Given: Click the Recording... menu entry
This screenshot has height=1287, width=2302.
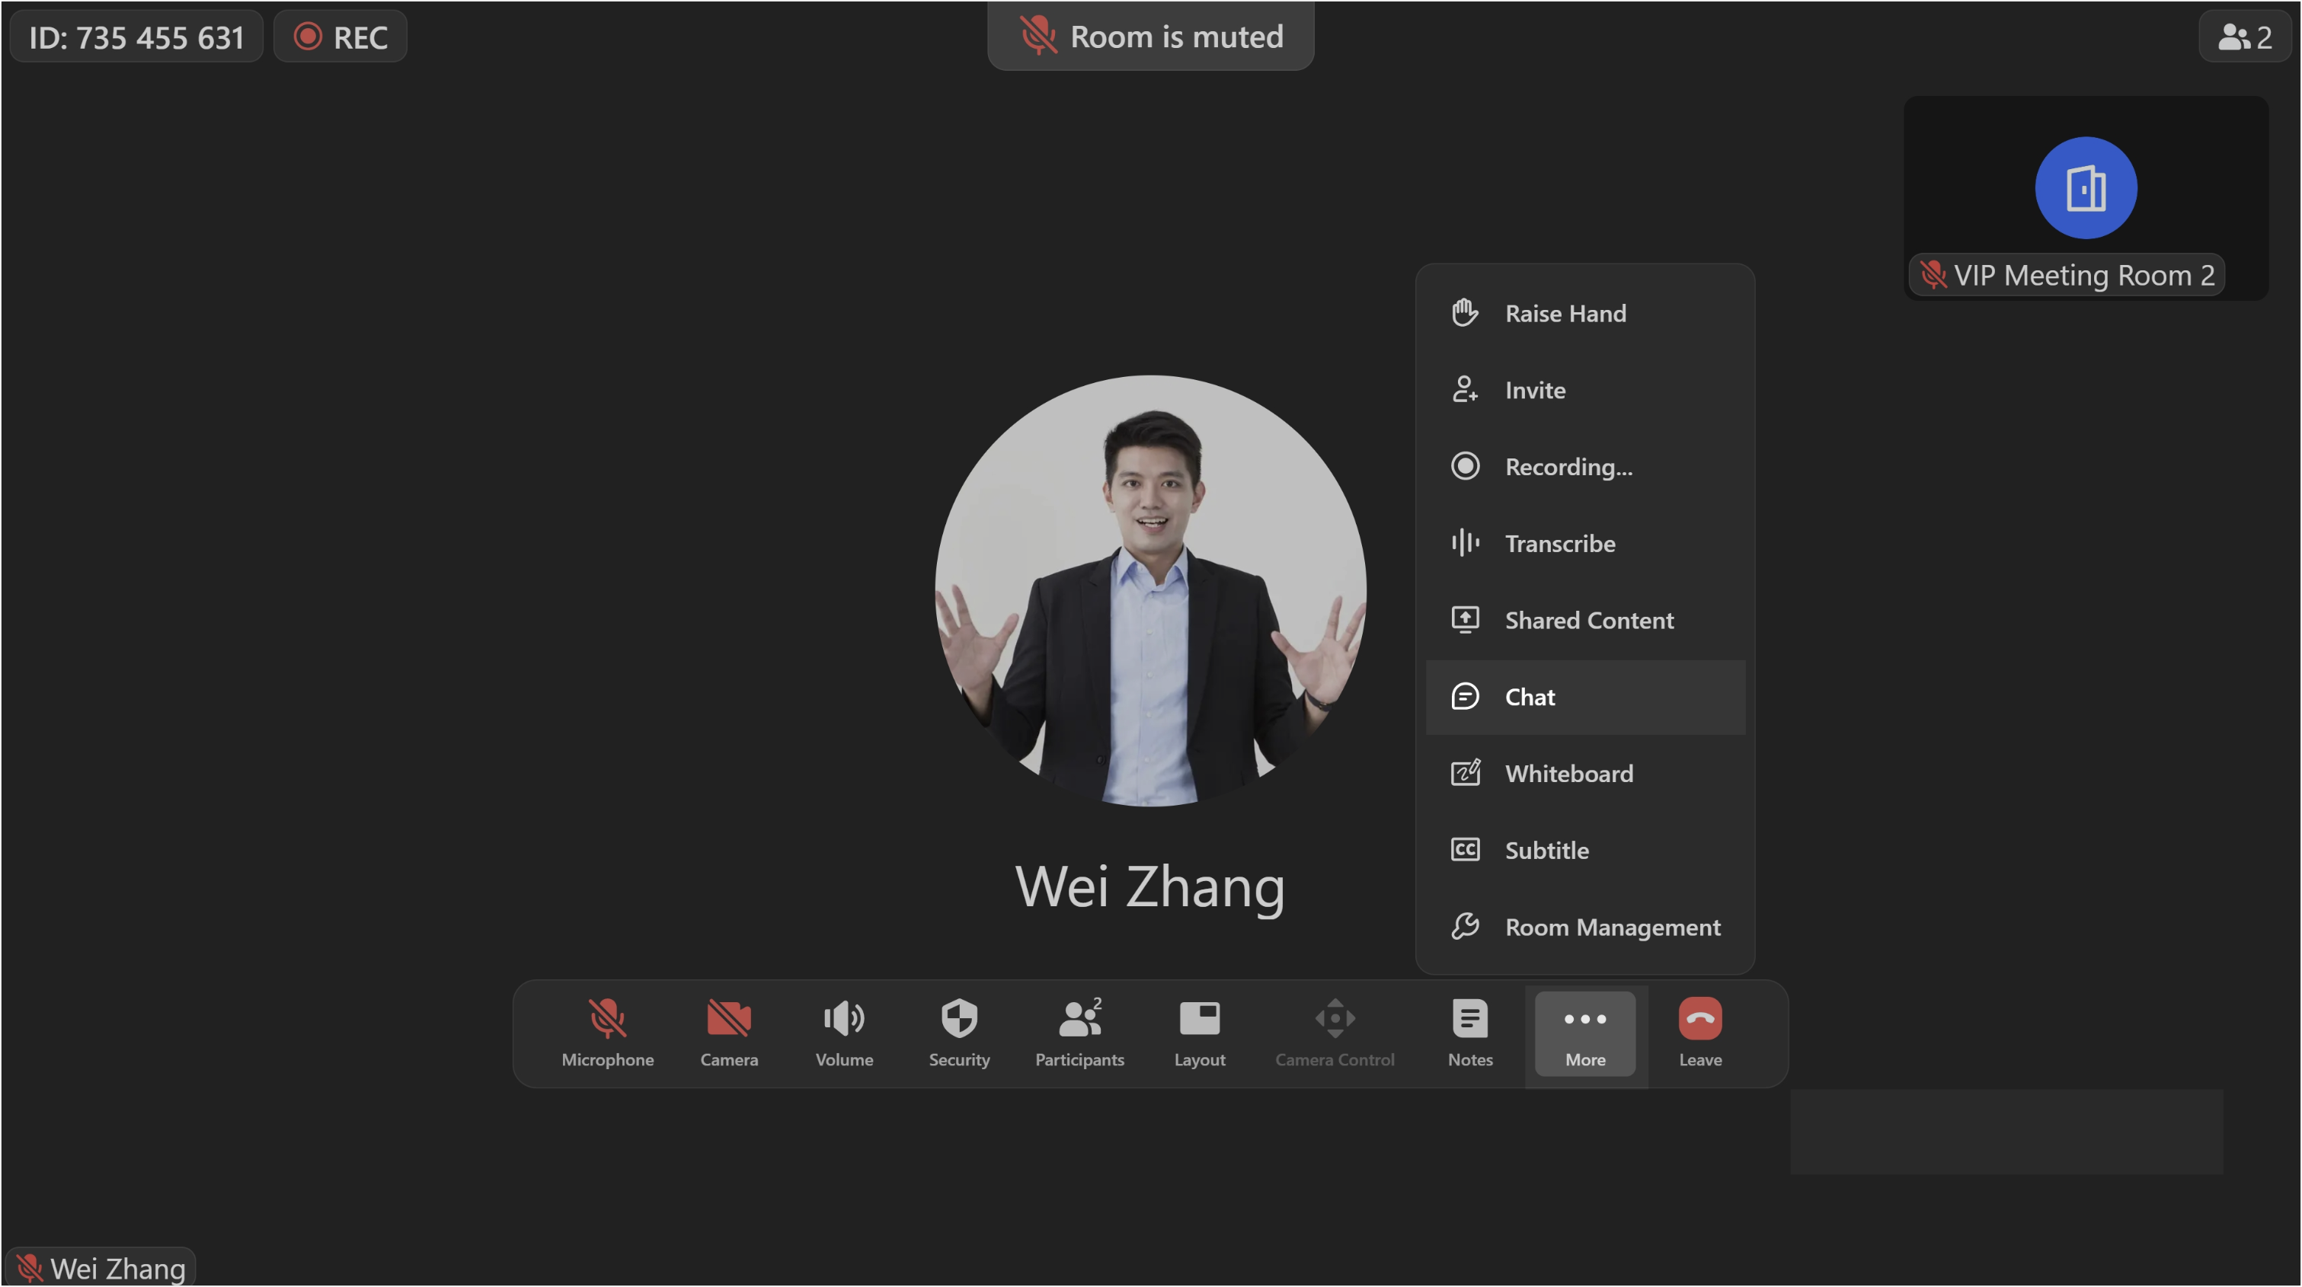Looking at the screenshot, I should (1585, 467).
